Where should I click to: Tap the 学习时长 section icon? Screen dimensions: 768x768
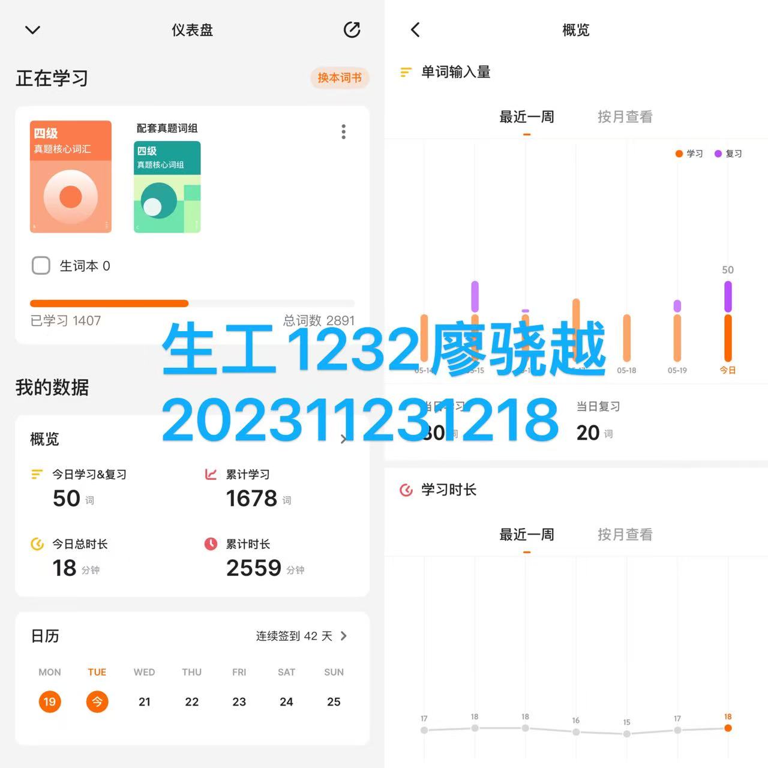[406, 490]
